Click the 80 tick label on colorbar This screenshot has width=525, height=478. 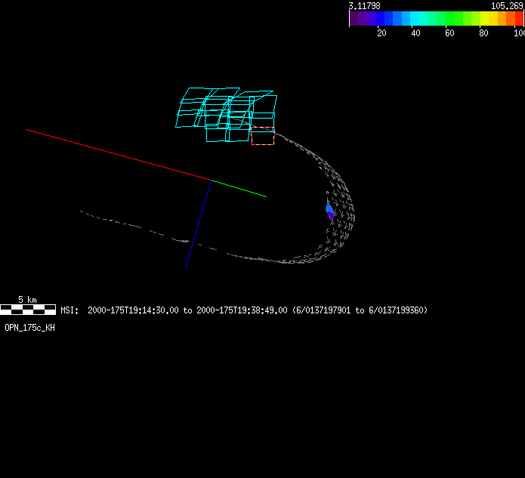click(484, 33)
